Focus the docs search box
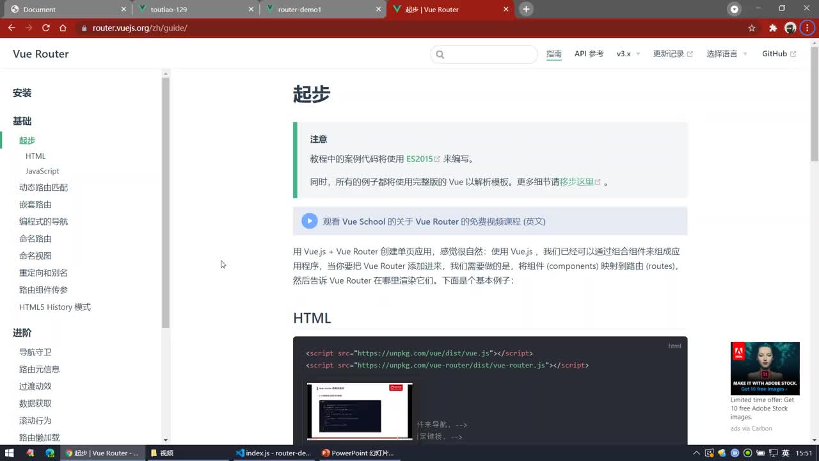 tap(484, 54)
